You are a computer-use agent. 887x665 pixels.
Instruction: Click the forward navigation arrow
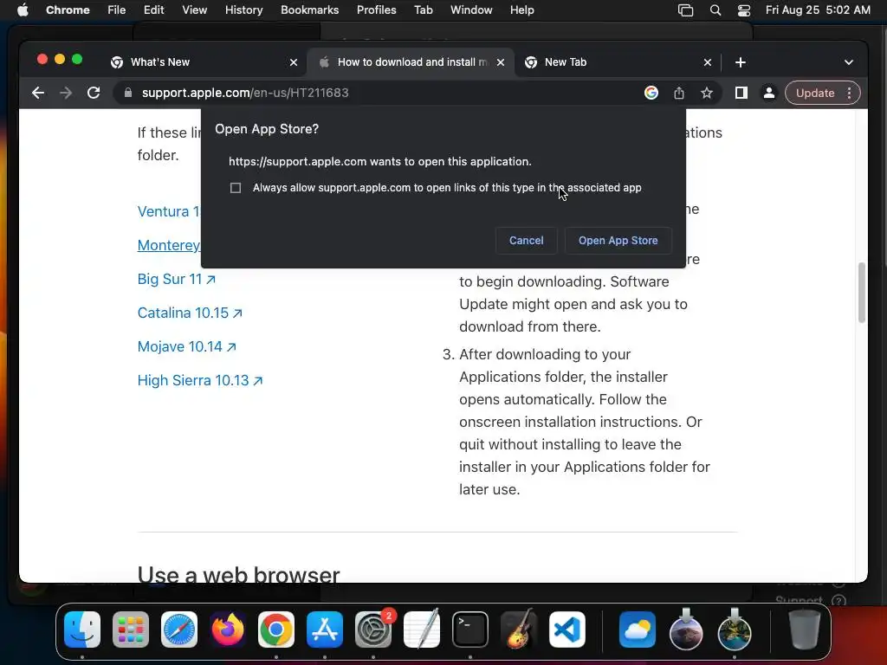point(66,93)
